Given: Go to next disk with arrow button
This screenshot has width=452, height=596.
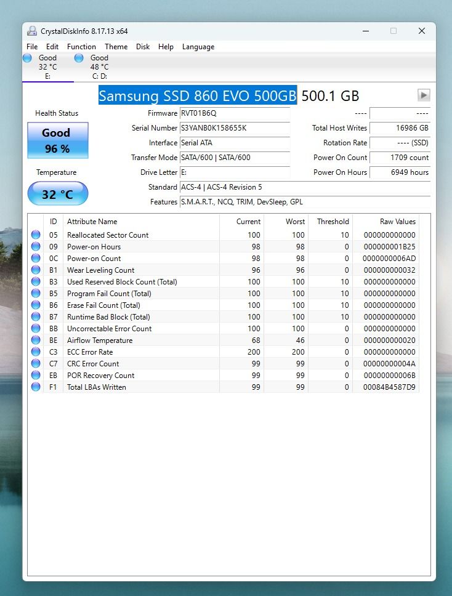Looking at the screenshot, I should (424, 95).
